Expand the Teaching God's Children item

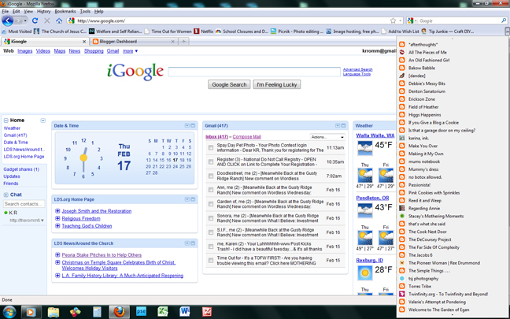pyautogui.click(x=57, y=225)
